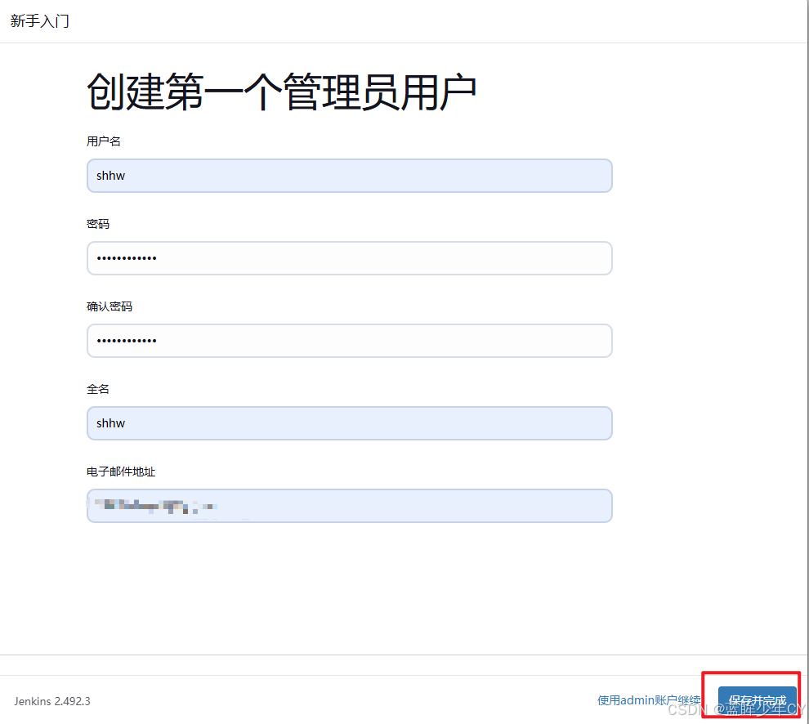This screenshot has width=809, height=724.
Task: Click the Jenkins 2.492.3 version text
Action: tap(52, 701)
